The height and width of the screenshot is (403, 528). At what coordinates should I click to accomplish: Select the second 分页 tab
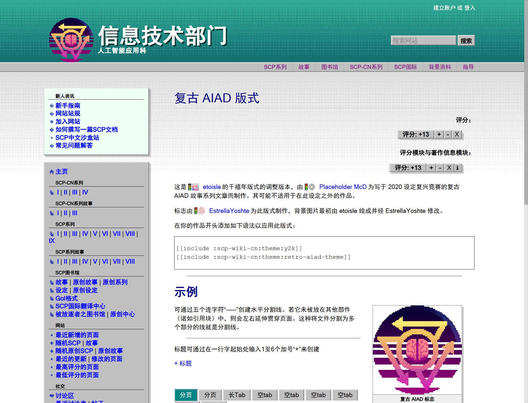(211, 395)
